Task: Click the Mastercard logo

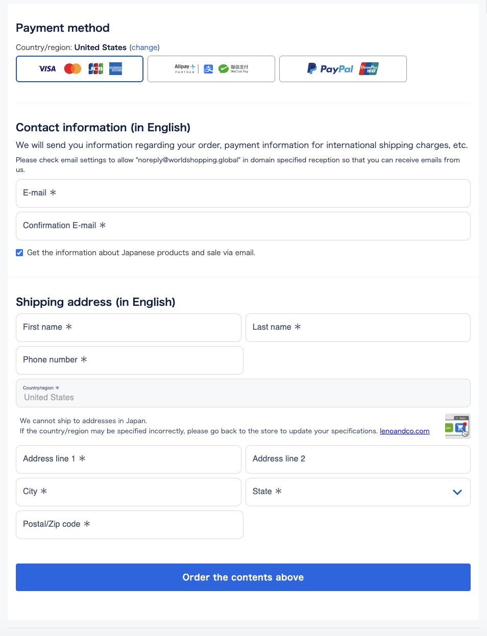Action: pyautogui.click(x=72, y=69)
